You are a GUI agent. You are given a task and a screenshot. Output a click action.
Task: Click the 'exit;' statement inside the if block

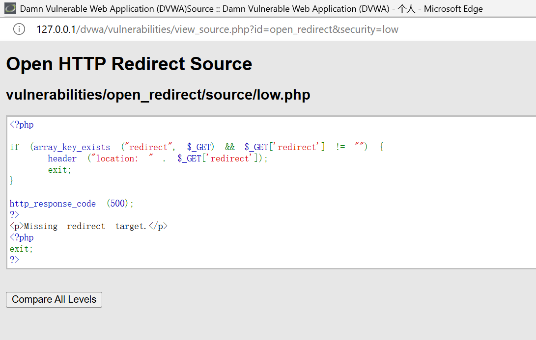(59, 170)
